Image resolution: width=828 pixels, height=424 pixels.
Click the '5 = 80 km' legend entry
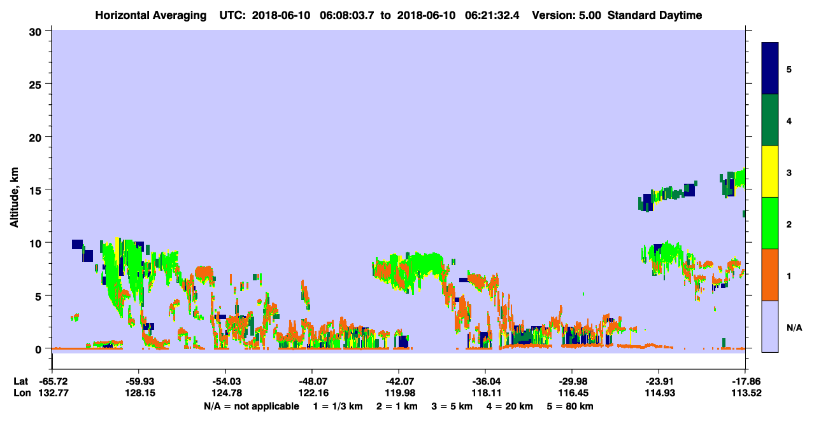pos(571,406)
